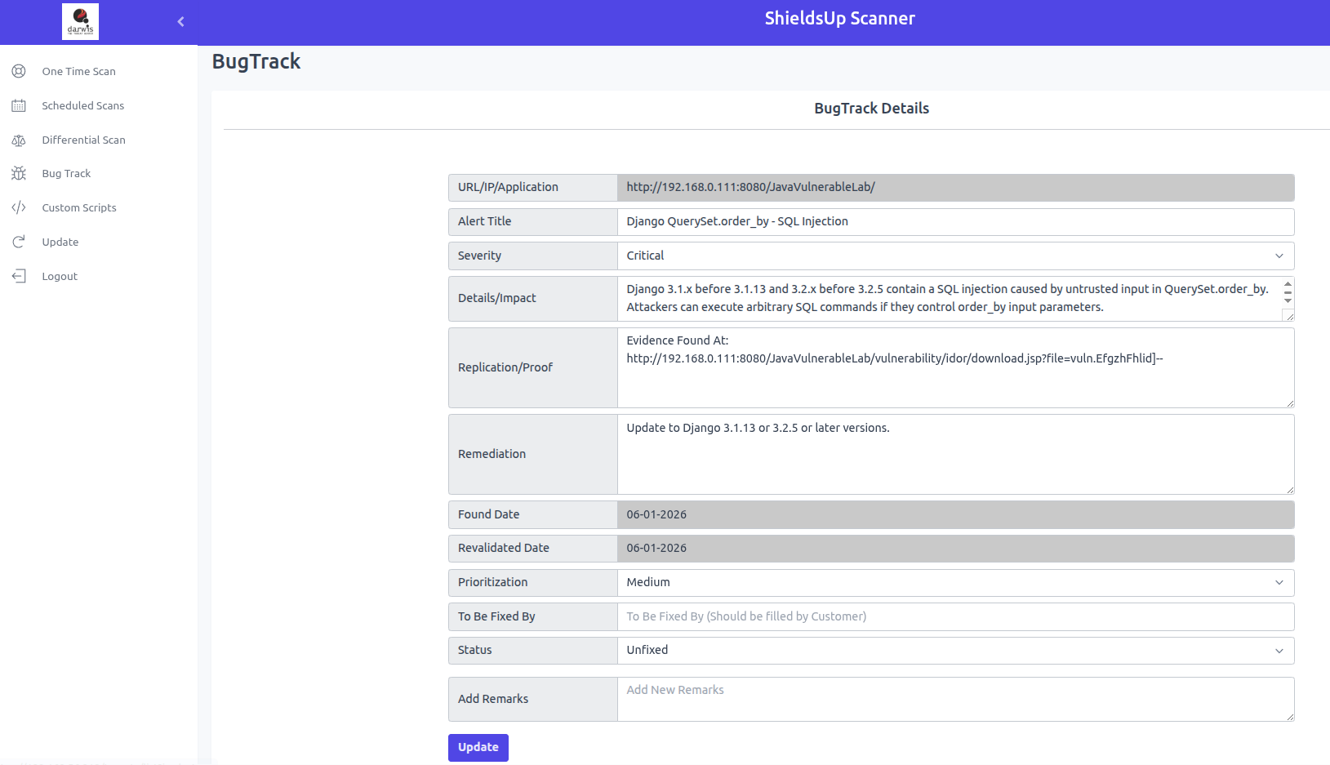The width and height of the screenshot is (1330, 765).
Task: Click the URL/IP/Application read-only field
Action: point(955,187)
